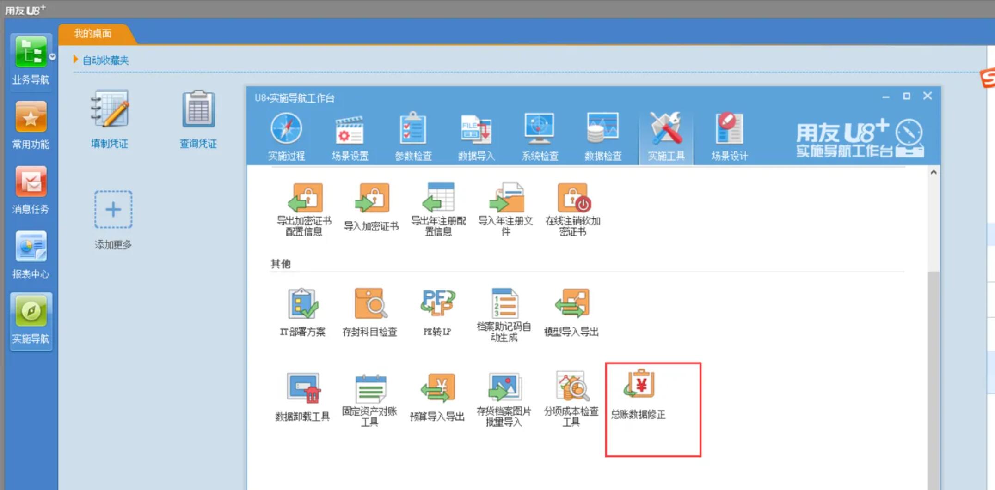Click the 添加更多 plus button
995x490 pixels.
[113, 209]
